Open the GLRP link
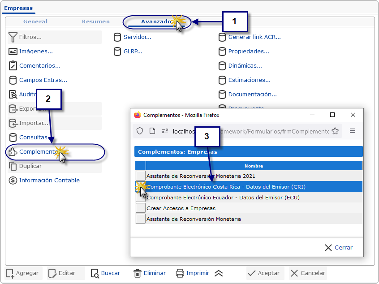The width and height of the screenshot is (379, 284). [133, 51]
